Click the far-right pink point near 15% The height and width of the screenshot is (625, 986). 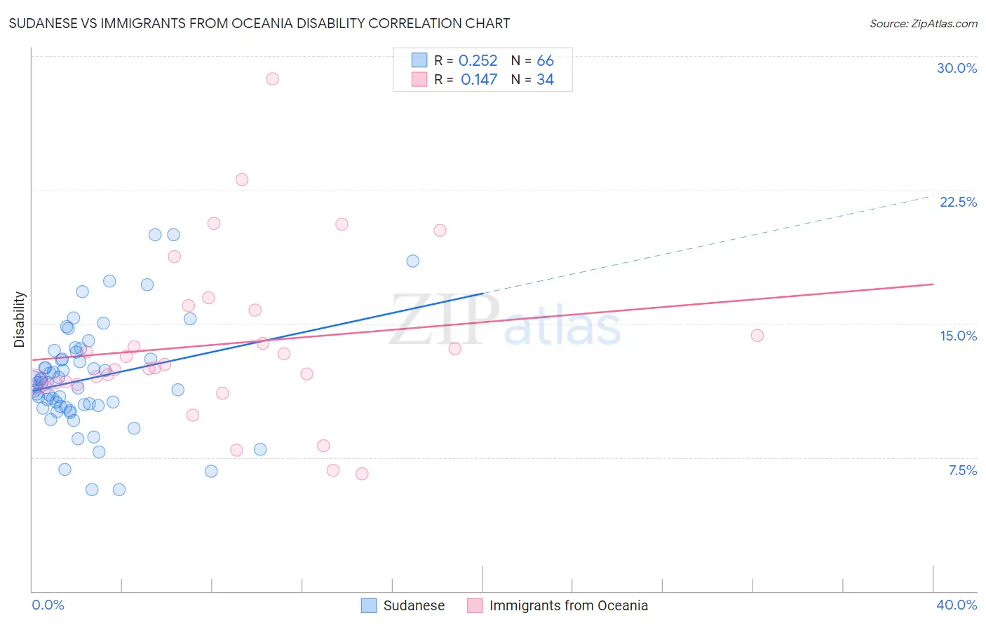(x=757, y=335)
